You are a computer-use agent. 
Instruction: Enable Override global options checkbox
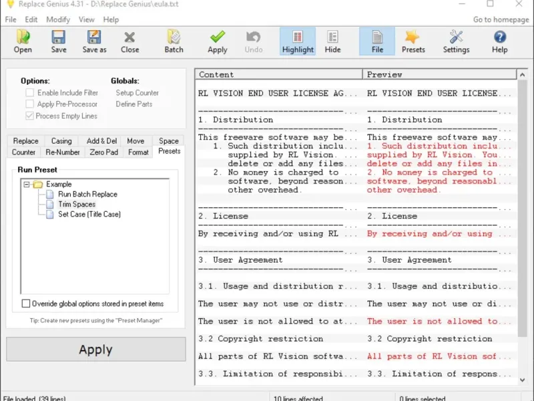pyautogui.click(x=26, y=303)
